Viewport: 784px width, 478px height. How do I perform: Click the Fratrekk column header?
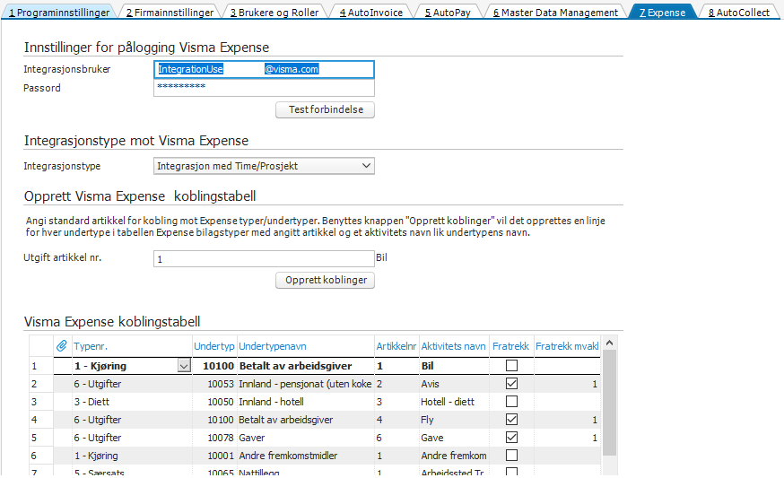(510, 346)
